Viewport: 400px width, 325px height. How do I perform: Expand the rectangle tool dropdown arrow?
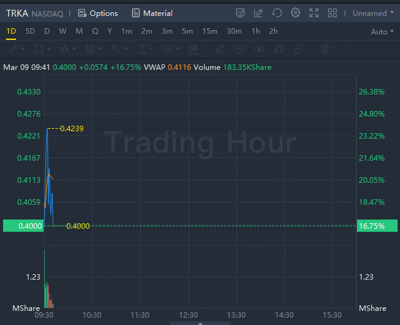coord(49,48)
